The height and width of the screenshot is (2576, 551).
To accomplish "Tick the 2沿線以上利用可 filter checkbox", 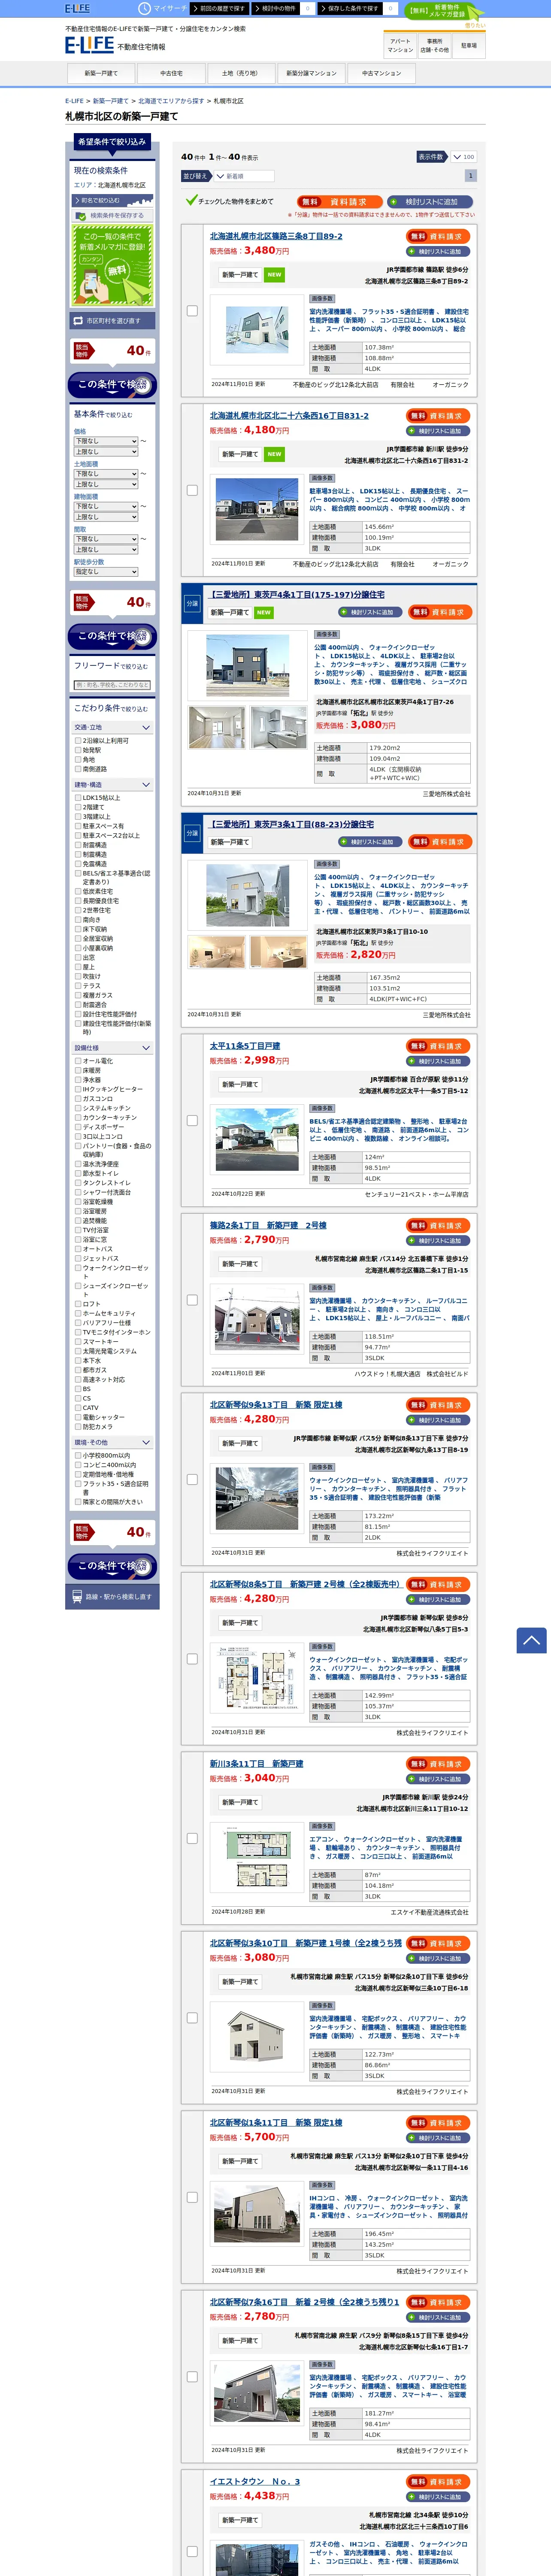I will click(78, 741).
